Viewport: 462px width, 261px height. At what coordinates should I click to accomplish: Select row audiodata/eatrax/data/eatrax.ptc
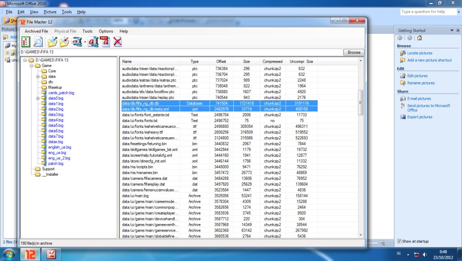coord(220,80)
